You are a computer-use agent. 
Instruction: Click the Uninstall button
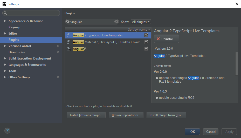[x=166, y=39]
